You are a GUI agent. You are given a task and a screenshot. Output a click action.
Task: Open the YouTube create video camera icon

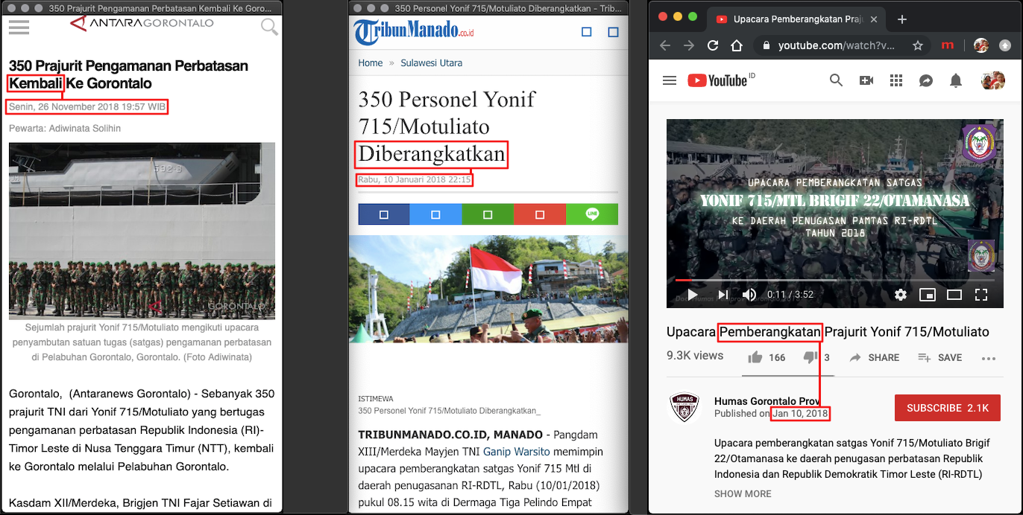click(x=866, y=80)
